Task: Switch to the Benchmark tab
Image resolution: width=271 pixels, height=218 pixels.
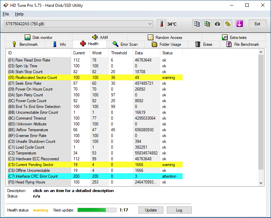Action: pyautogui.click(x=25, y=44)
